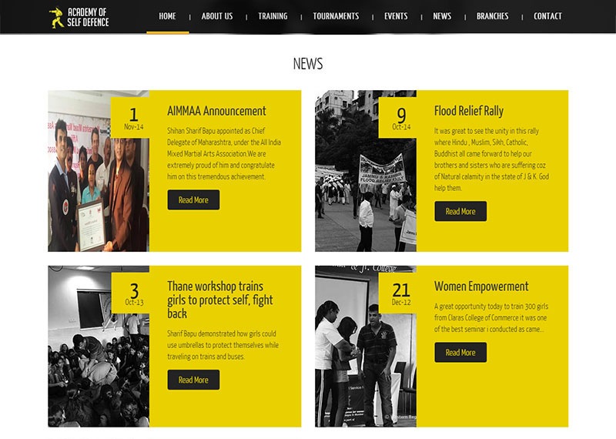The image size is (616, 439).
Task: Read more about AIMMAA Announcement
Action: point(193,200)
